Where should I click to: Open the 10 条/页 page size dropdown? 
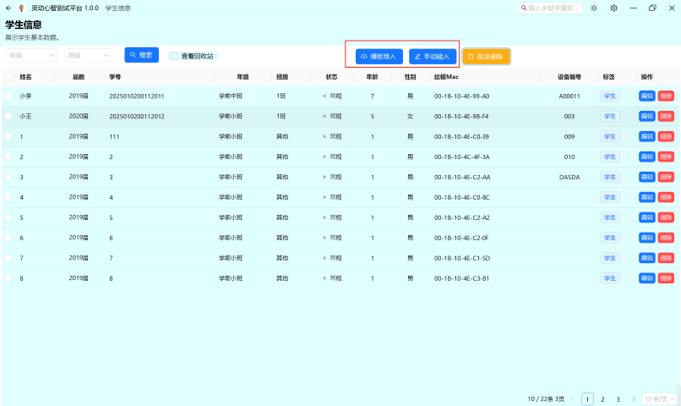tap(660, 399)
